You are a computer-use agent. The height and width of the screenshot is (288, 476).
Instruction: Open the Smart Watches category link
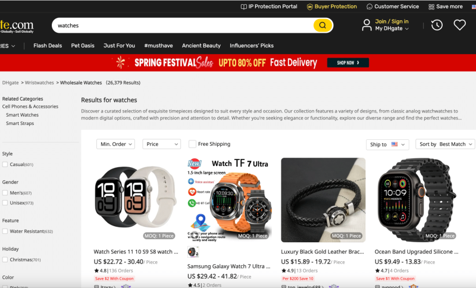tap(22, 115)
